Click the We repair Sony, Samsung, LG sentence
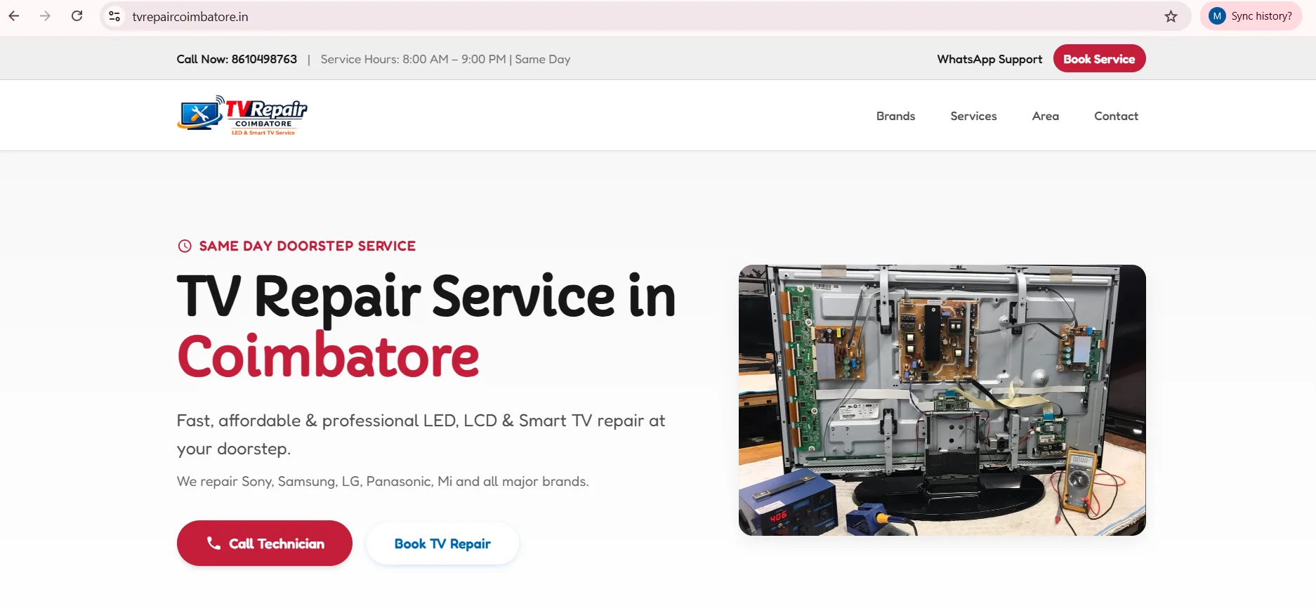1316x606 pixels. point(383,481)
